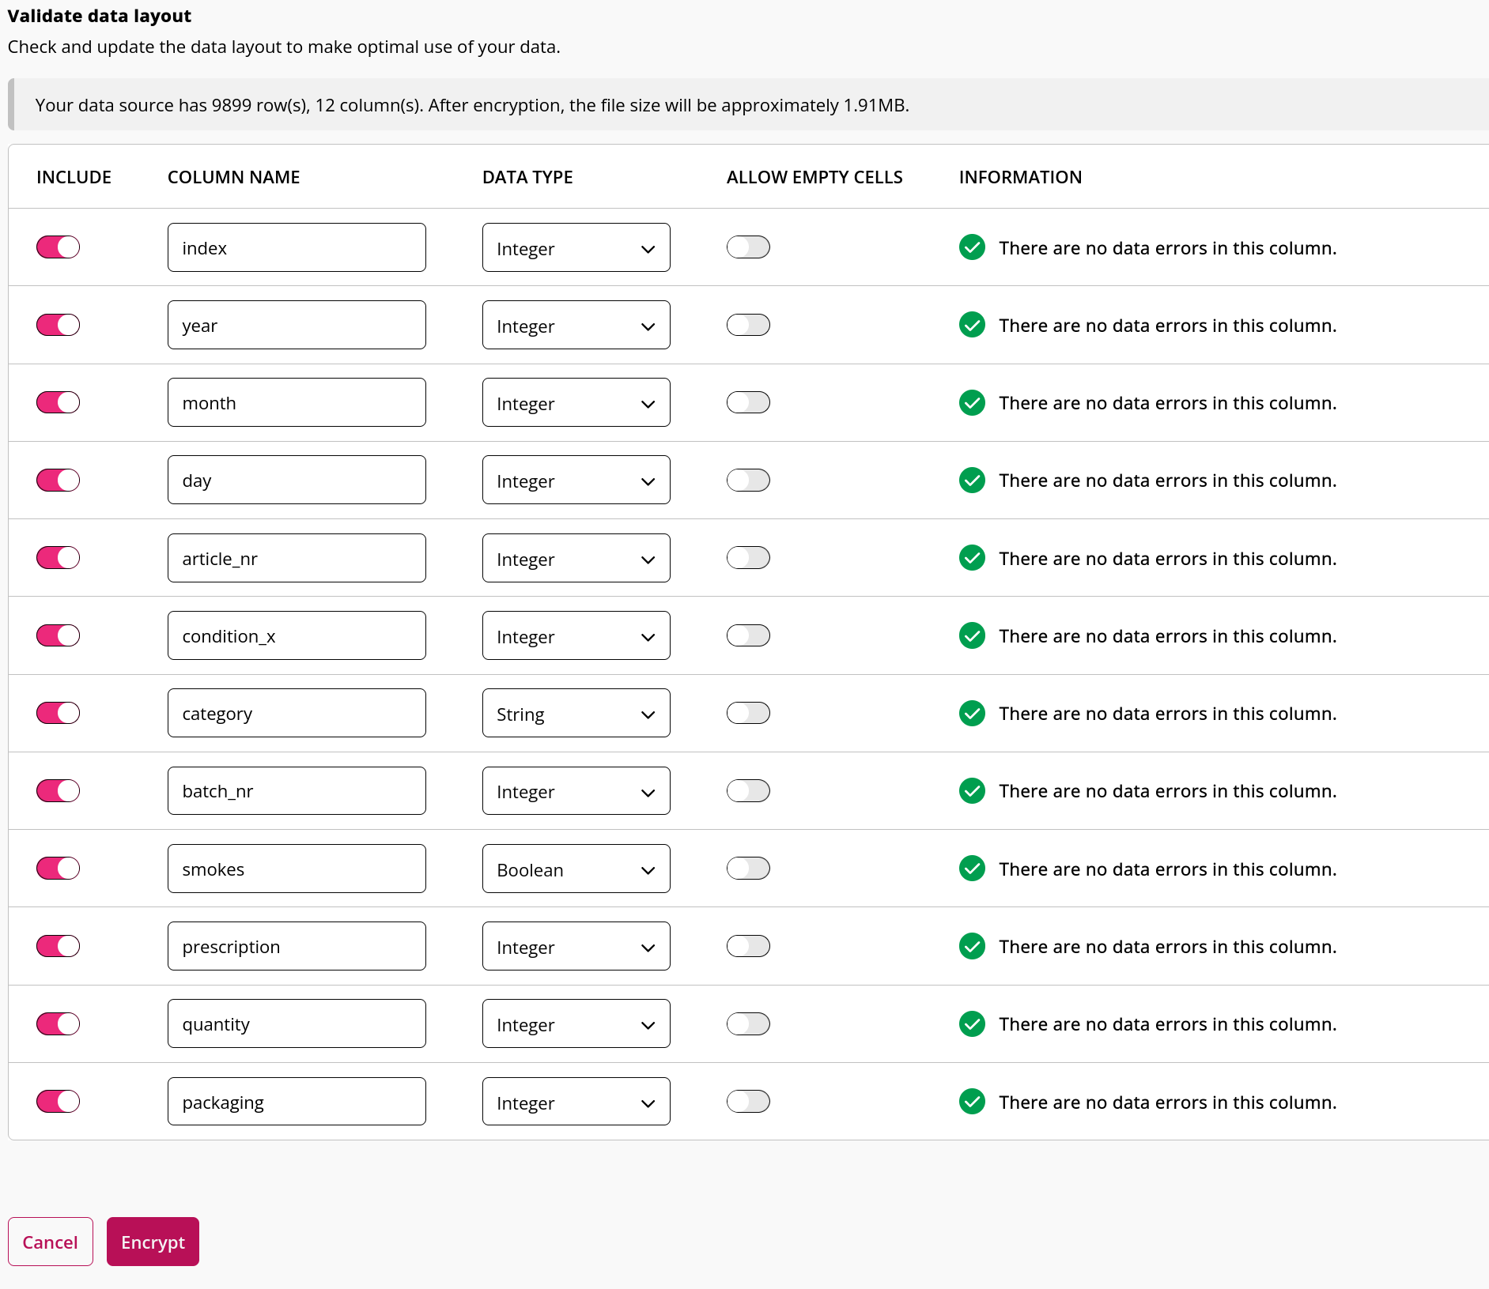Select the month column name text box

(x=297, y=402)
